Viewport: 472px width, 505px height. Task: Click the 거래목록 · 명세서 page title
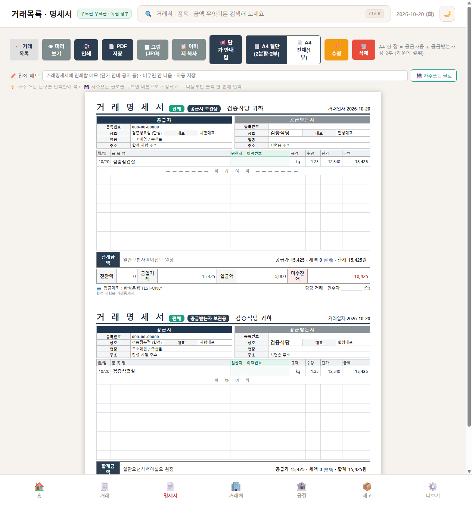[41, 14]
